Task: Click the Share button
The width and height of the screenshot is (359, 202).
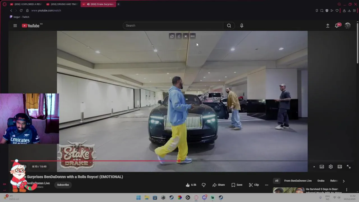Action: [x=218, y=185]
